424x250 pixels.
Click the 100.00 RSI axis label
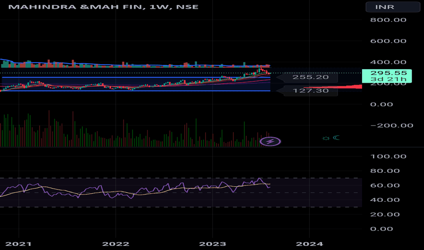pyautogui.click(x=389, y=156)
